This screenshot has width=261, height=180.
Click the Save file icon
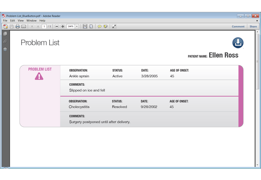coord(11,26)
